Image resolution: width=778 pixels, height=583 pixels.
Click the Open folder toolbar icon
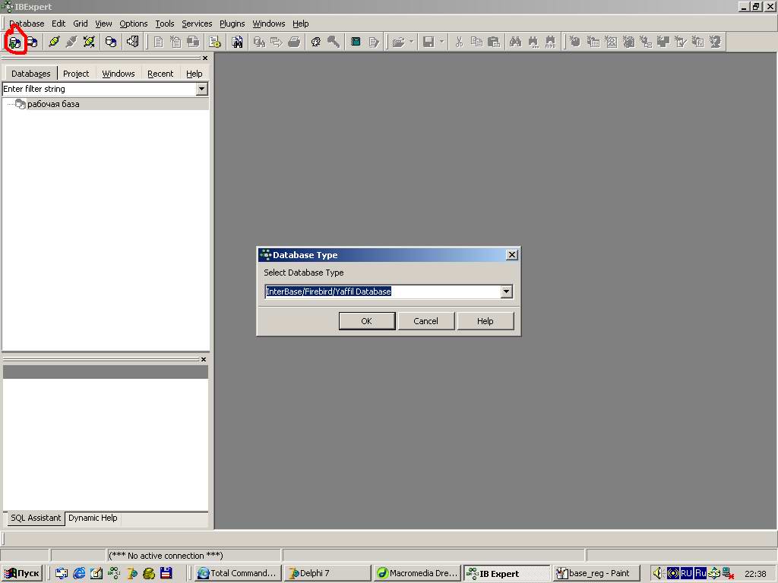point(398,43)
